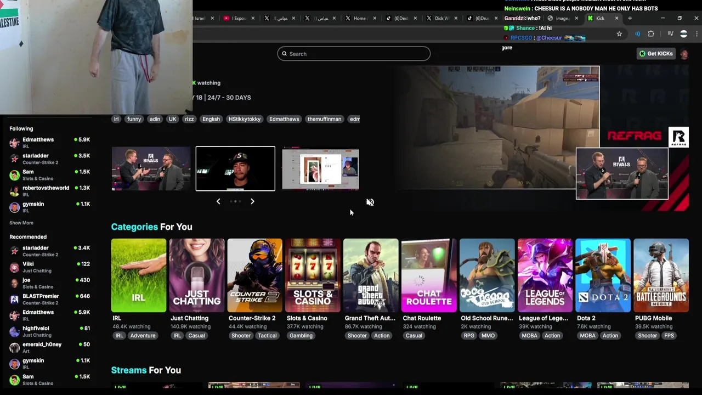
Task: Click the funny tag
Action: [x=134, y=119]
